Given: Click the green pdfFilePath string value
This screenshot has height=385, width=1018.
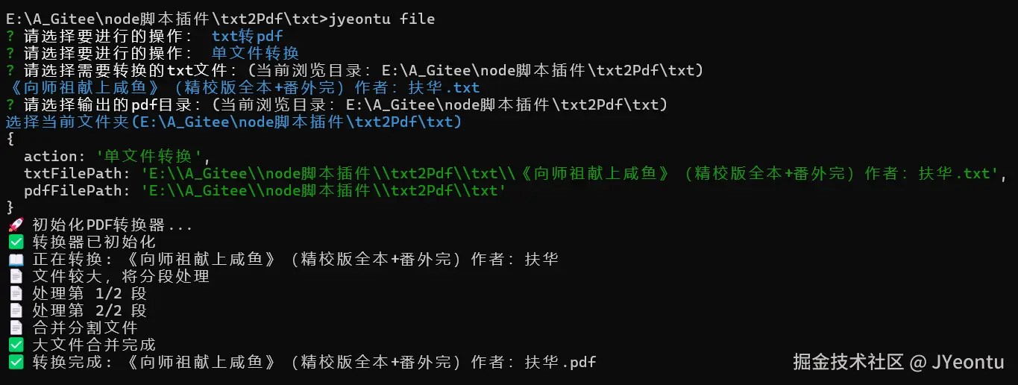Looking at the screenshot, I should coord(324,191).
